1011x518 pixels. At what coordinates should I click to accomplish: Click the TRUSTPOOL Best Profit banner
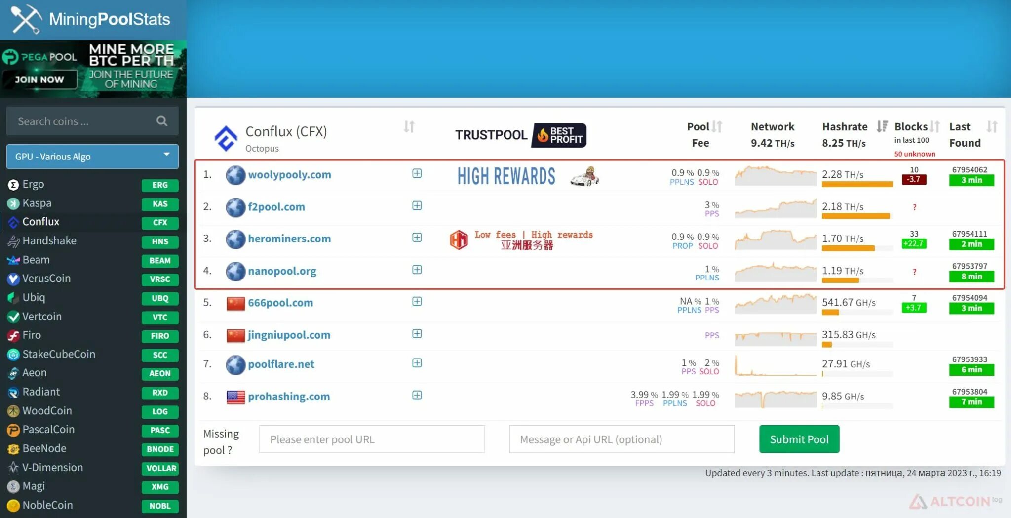(x=520, y=135)
